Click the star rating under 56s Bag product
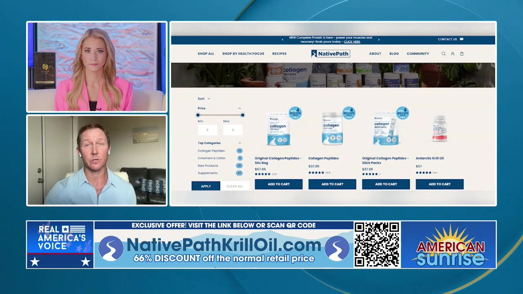 pos(263,174)
